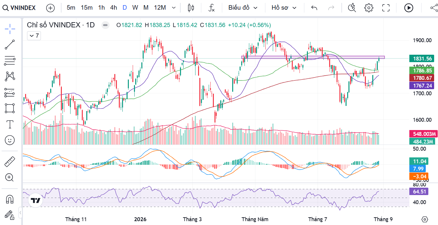Open the Hồ sơ dropdown
The width and height of the screenshot is (438, 225).
[284, 8]
